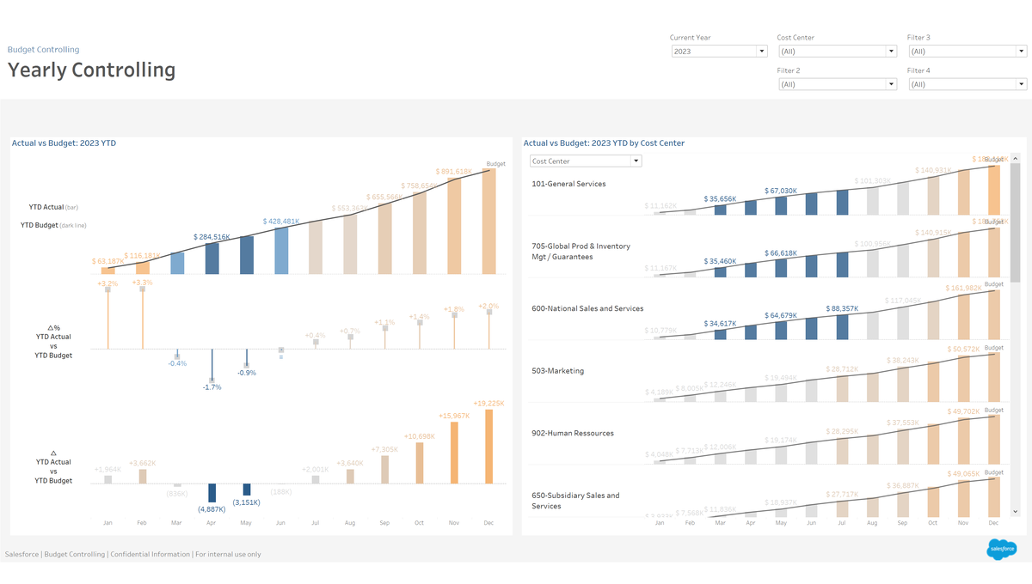Open the Filter 3 dropdown
This screenshot has height=584, width=1032.
(x=966, y=52)
